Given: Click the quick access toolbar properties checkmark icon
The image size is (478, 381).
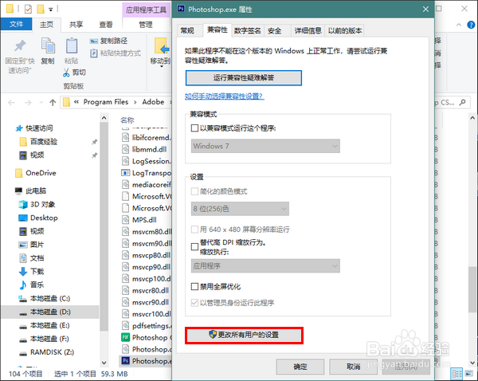Looking at the screenshot, I should [x=28, y=10].
